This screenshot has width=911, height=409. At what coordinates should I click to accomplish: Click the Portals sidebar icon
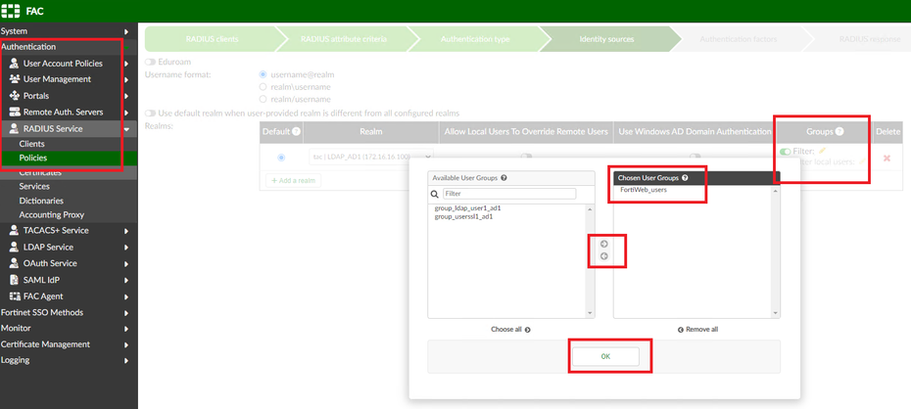click(14, 96)
